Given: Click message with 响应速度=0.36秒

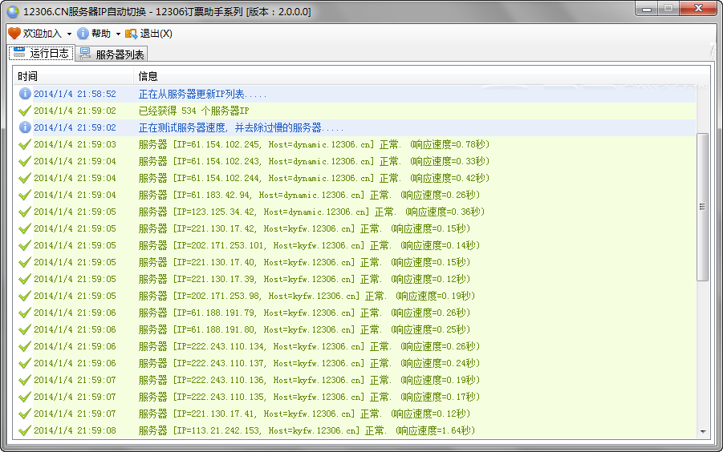Looking at the screenshot, I should click(x=311, y=212).
